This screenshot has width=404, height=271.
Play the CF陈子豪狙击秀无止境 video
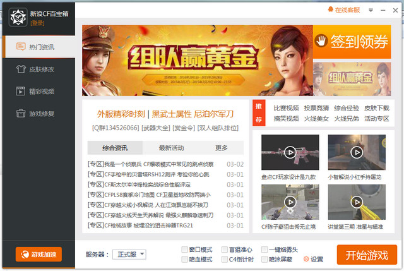point(290,202)
